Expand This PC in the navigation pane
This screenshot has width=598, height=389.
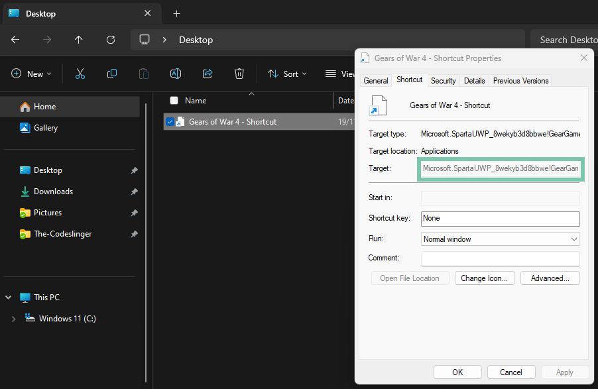[7, 297]
